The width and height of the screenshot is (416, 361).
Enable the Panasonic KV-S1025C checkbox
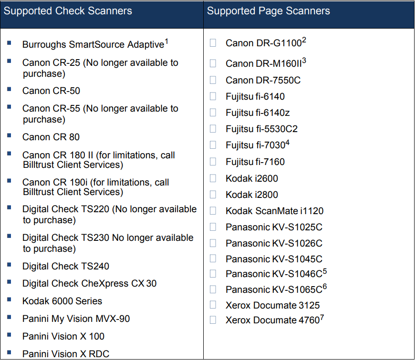click(213, 227)
